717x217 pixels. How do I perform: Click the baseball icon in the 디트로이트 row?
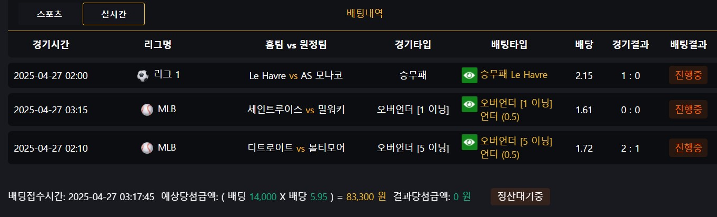147,148
